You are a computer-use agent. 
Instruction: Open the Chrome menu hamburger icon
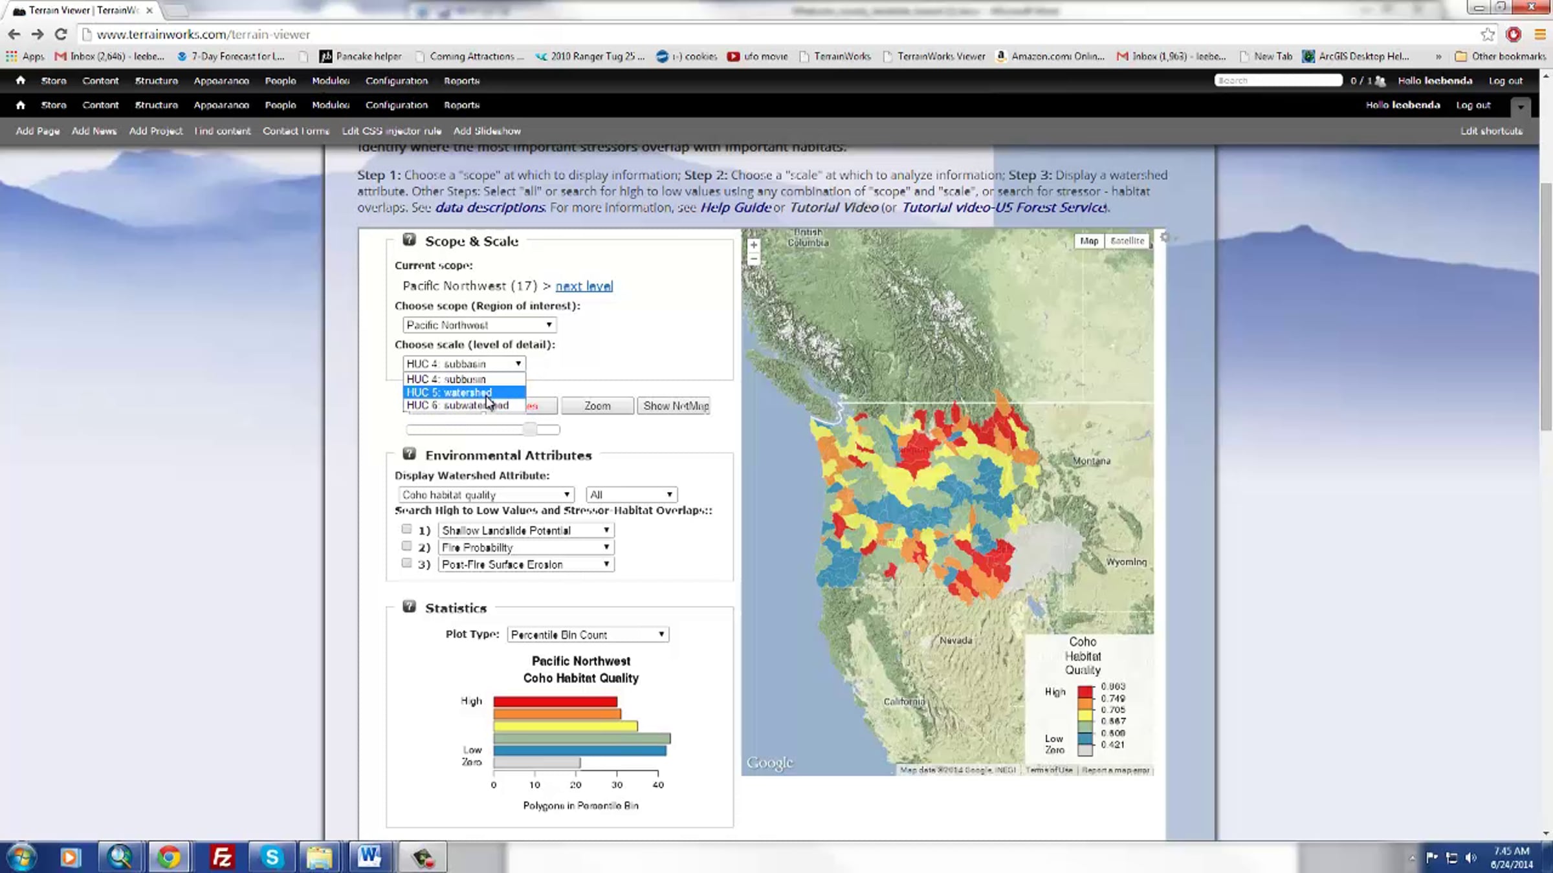click(x=1539, y=34)
